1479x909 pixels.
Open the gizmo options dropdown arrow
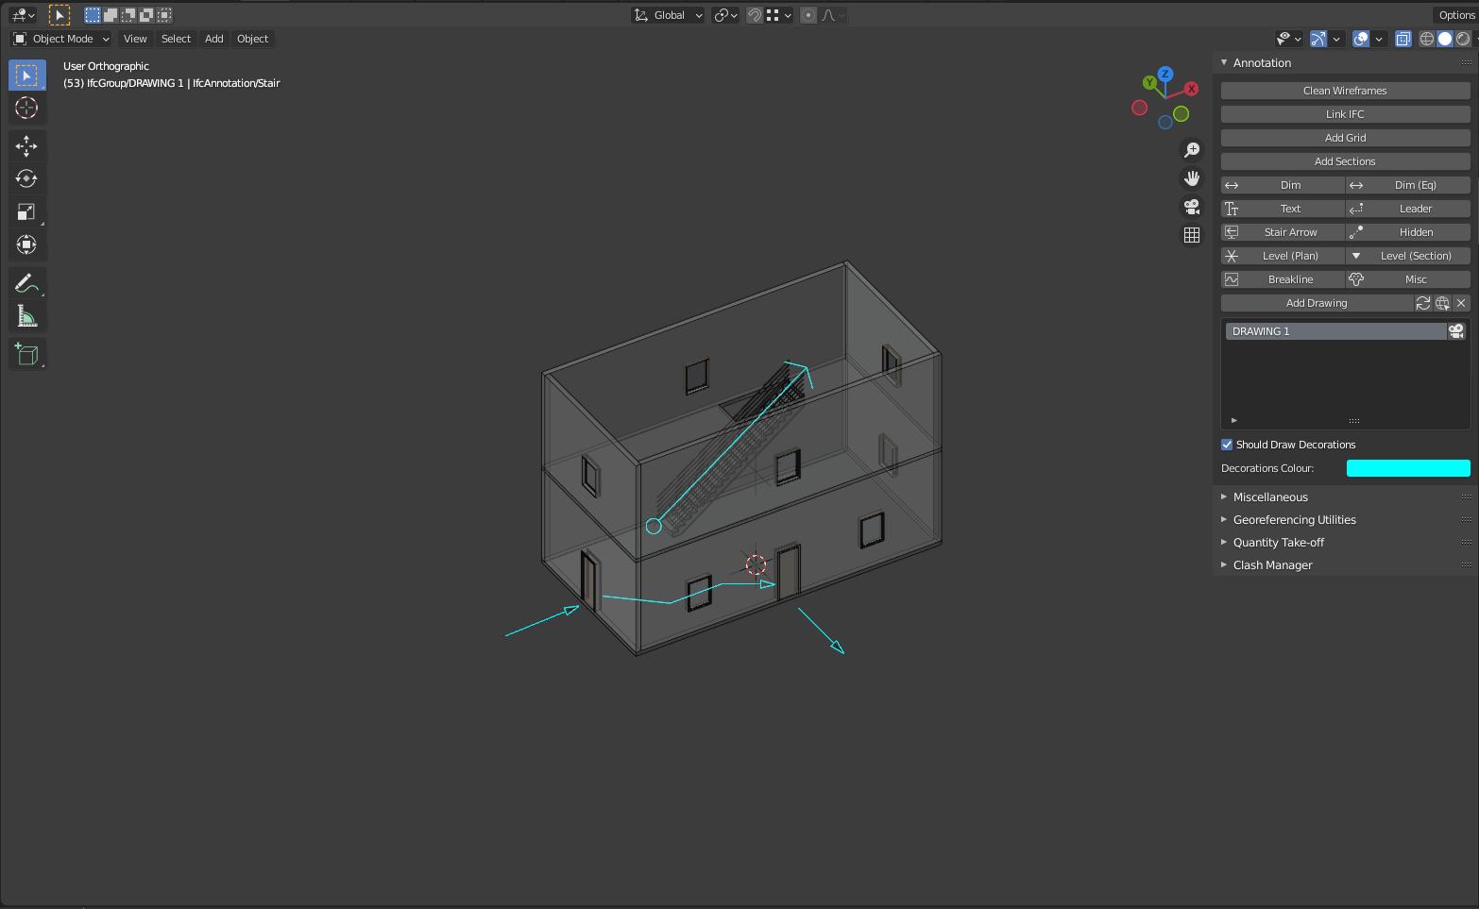(x=1336, y=39)
